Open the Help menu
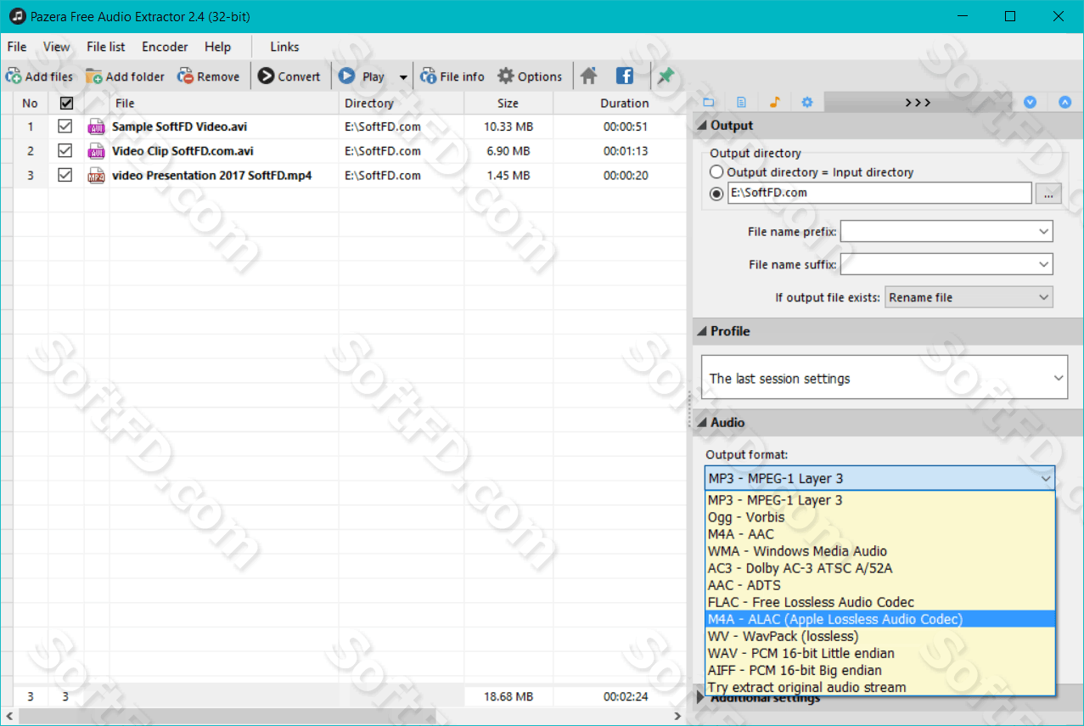 pyautogui.click(x=217, y=47)
